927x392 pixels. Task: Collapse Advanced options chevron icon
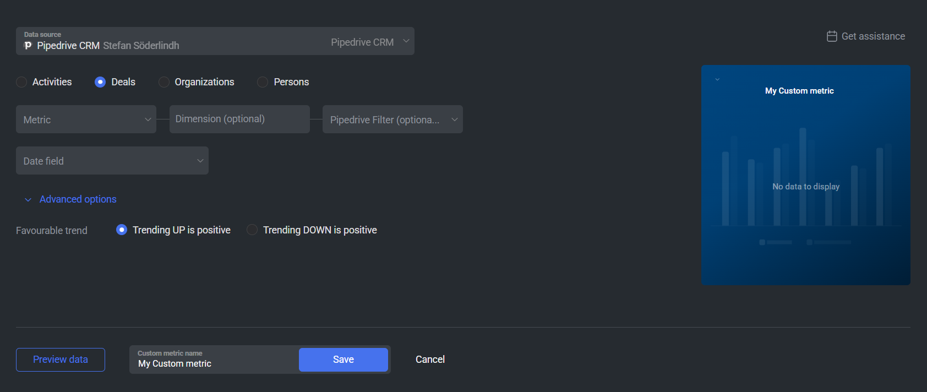28,200
